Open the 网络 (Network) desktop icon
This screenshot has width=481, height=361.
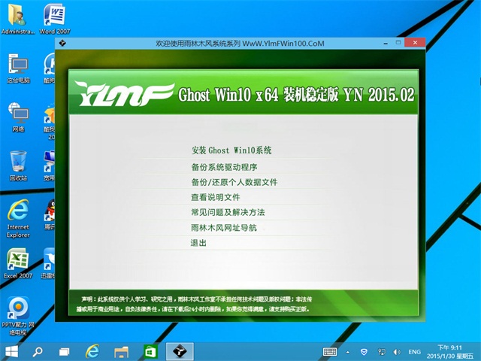[18, 117]
